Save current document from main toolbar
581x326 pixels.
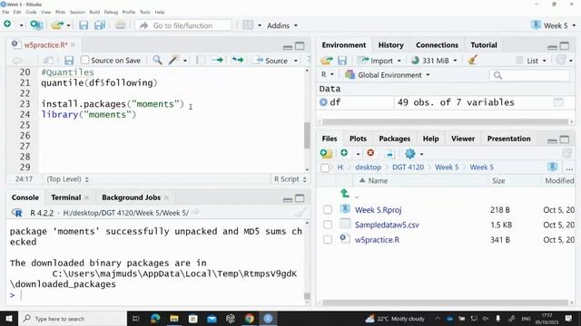coord(84,25)
